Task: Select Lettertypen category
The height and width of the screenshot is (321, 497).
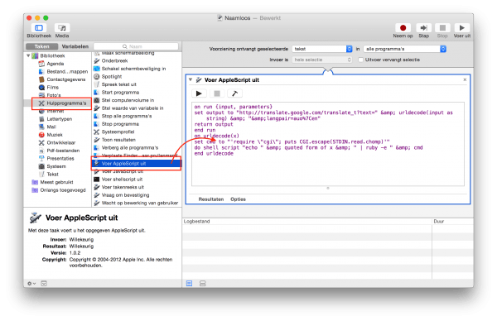Action: tap(55, 119)
